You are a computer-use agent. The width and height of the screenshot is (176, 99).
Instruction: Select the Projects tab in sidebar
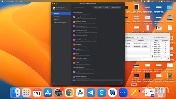coord(61,14)
